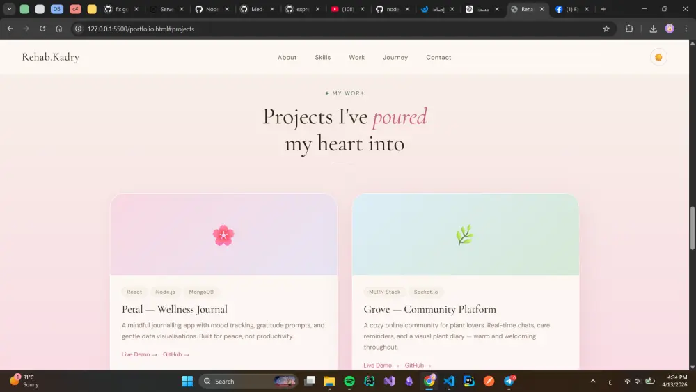Click the pink flower project thumbnail
This screenshot has width=696, height=392.
click(x=223, y=235)
